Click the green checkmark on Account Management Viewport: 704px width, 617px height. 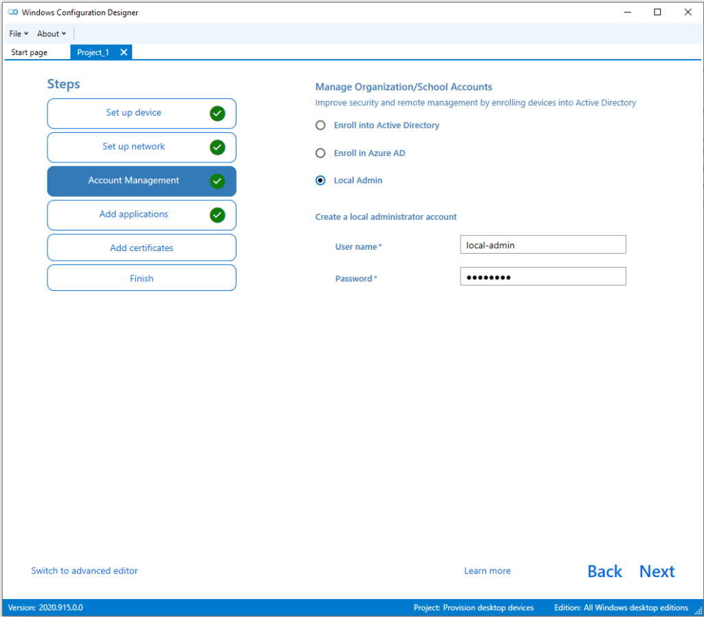217,181
